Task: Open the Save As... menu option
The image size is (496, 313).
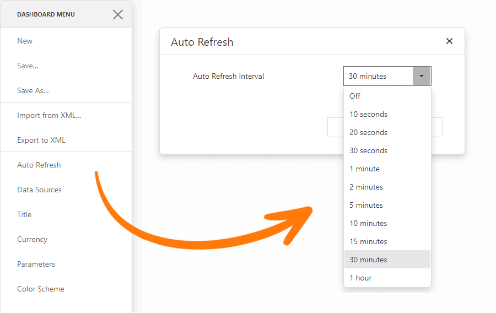Action: tap(33, 90)
